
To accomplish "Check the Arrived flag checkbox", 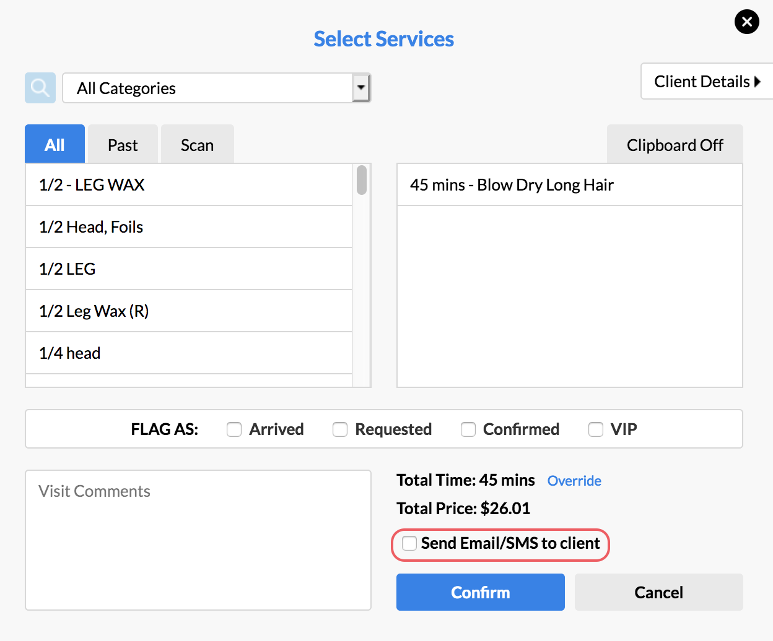I will point(234,429).
